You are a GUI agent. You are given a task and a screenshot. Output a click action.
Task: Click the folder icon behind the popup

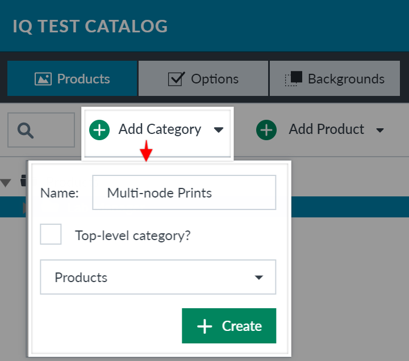[x=23, y=180]
